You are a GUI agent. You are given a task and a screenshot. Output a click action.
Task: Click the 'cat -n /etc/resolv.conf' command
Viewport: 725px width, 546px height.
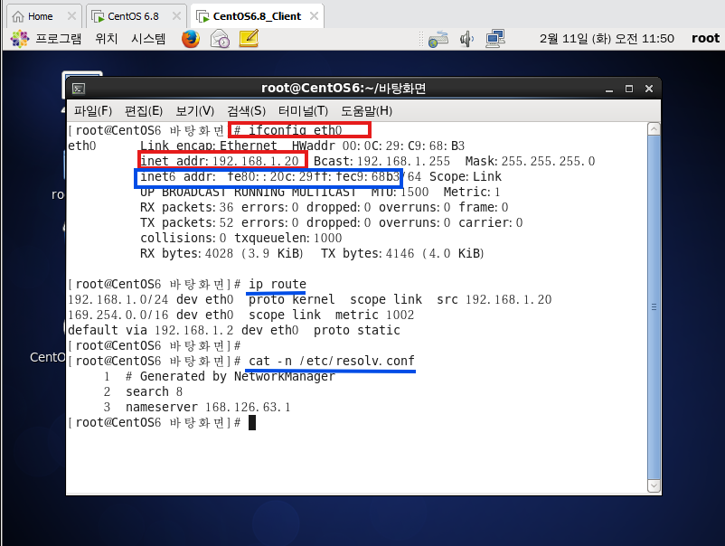tap(332, 361)
